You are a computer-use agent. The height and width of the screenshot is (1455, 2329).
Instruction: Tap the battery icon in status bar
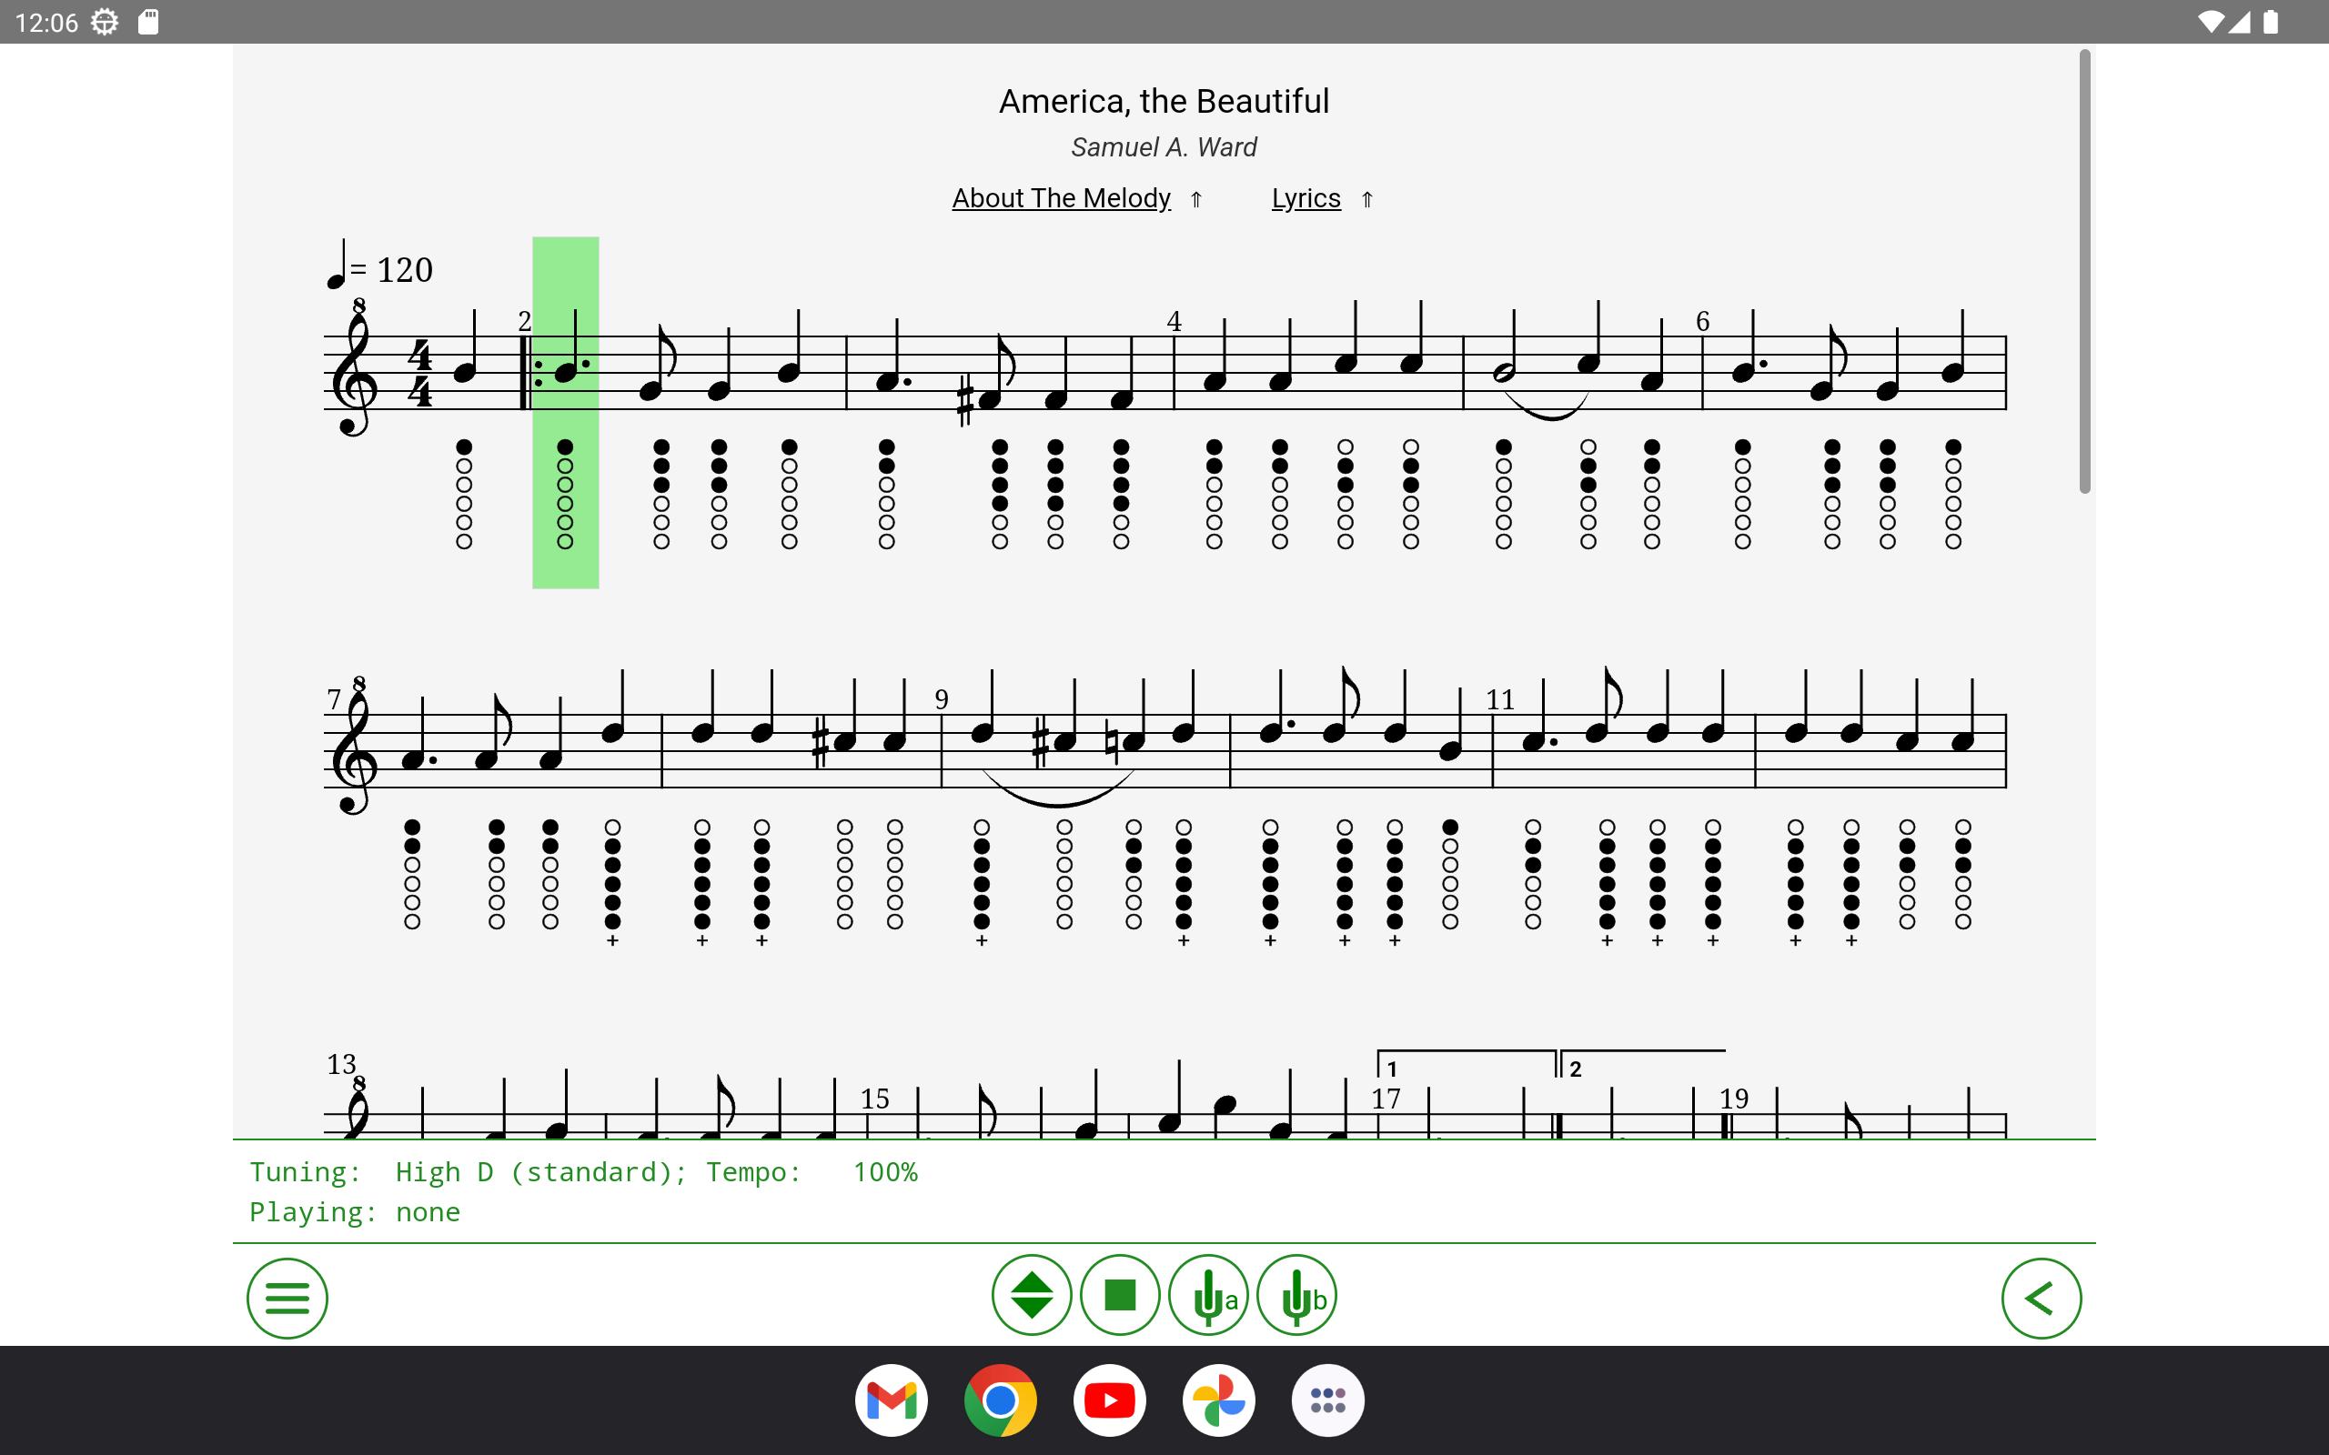click(x=2272, y=22)
